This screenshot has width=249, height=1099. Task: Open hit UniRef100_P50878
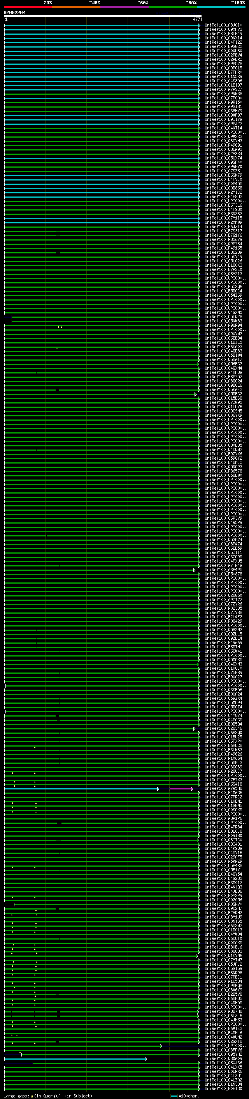(223, 574)
